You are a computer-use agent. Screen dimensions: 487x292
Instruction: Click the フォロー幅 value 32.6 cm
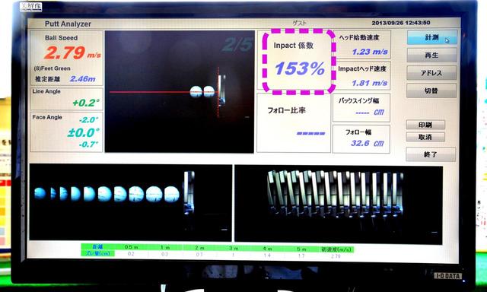pos(368,143)
